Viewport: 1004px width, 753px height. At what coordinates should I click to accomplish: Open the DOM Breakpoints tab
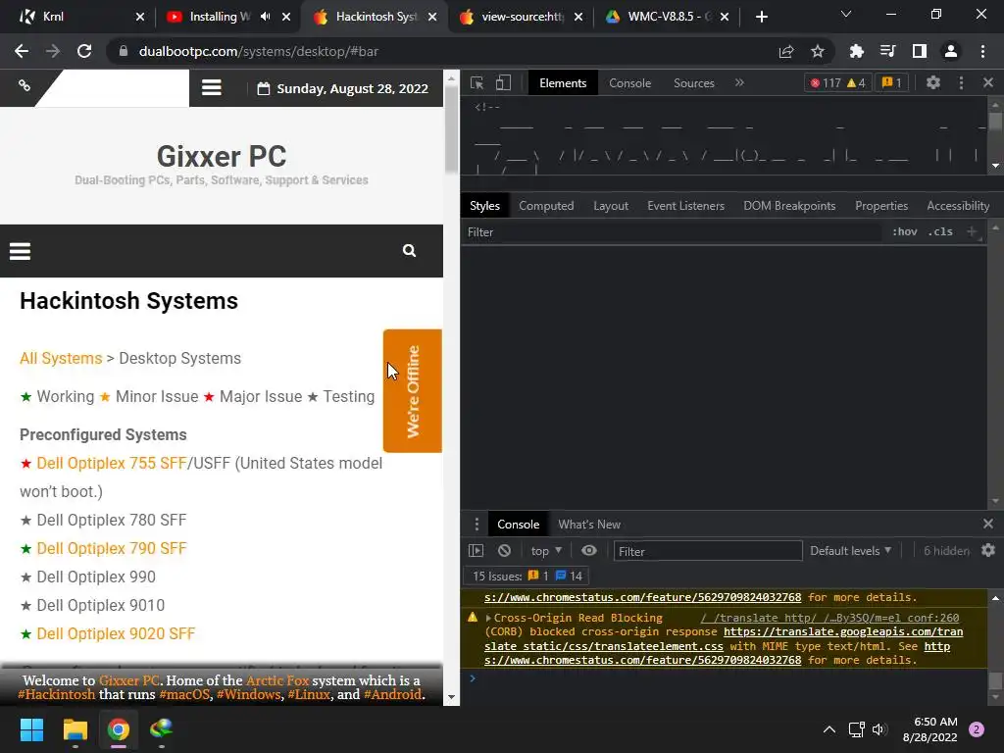click(789, 206)
